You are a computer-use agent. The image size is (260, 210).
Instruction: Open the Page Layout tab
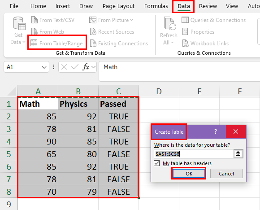118,6
